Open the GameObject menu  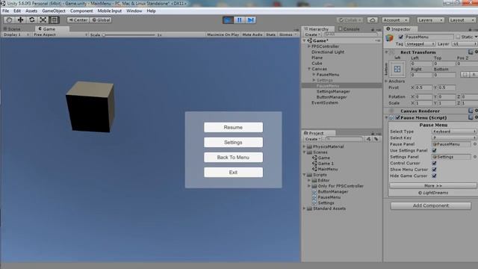point(54,10)
